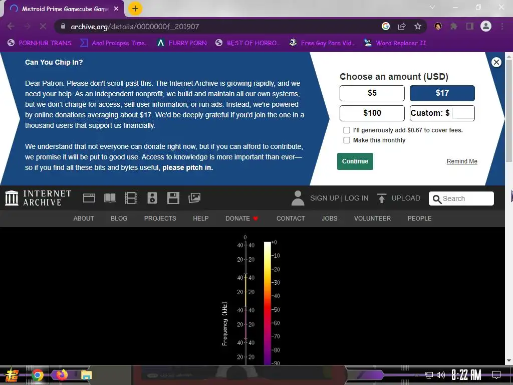Open the DONATE menu item

click(242, 219)
